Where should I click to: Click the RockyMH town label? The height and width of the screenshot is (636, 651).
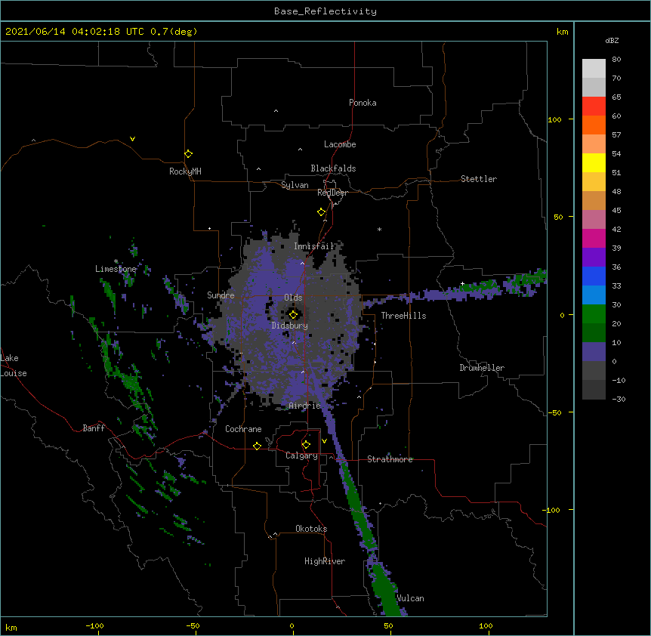point(185,171)
